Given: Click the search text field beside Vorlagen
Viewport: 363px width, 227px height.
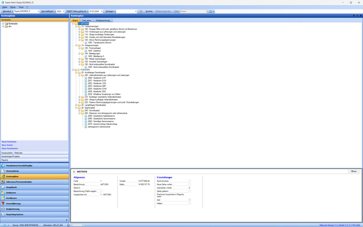Looking at the screenshot, I should tap(124, 11).
